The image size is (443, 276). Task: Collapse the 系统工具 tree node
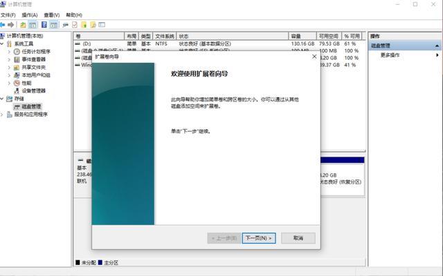[x=4, y=43]
